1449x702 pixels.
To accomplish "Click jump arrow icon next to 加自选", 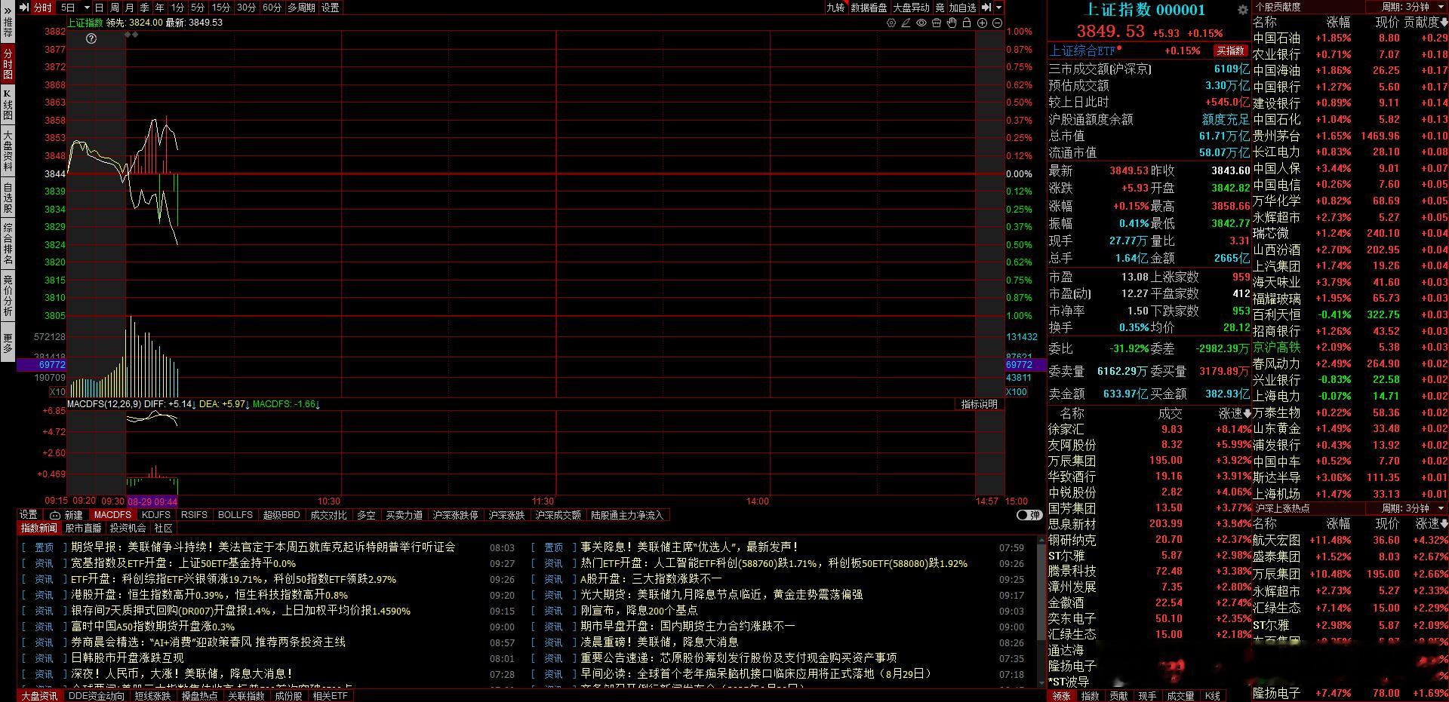I will (986, 8).
